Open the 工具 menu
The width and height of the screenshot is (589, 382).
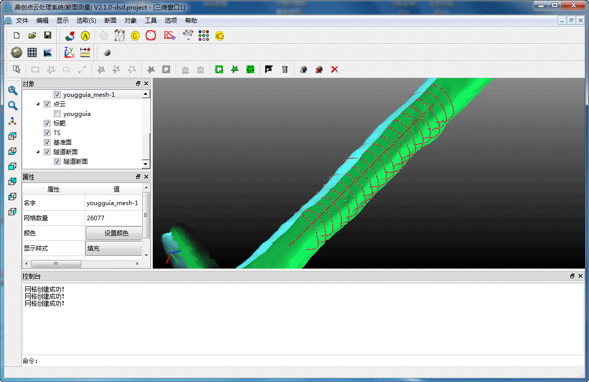[151, 21]
